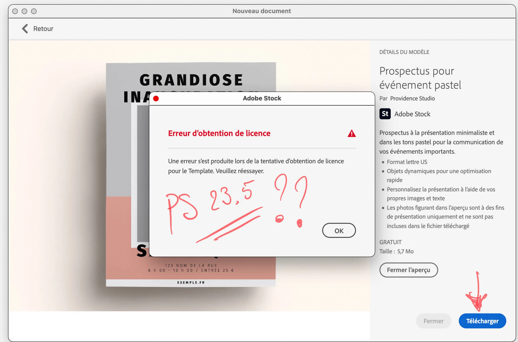Open the Providence Studio author link

[x=412, y=99]
